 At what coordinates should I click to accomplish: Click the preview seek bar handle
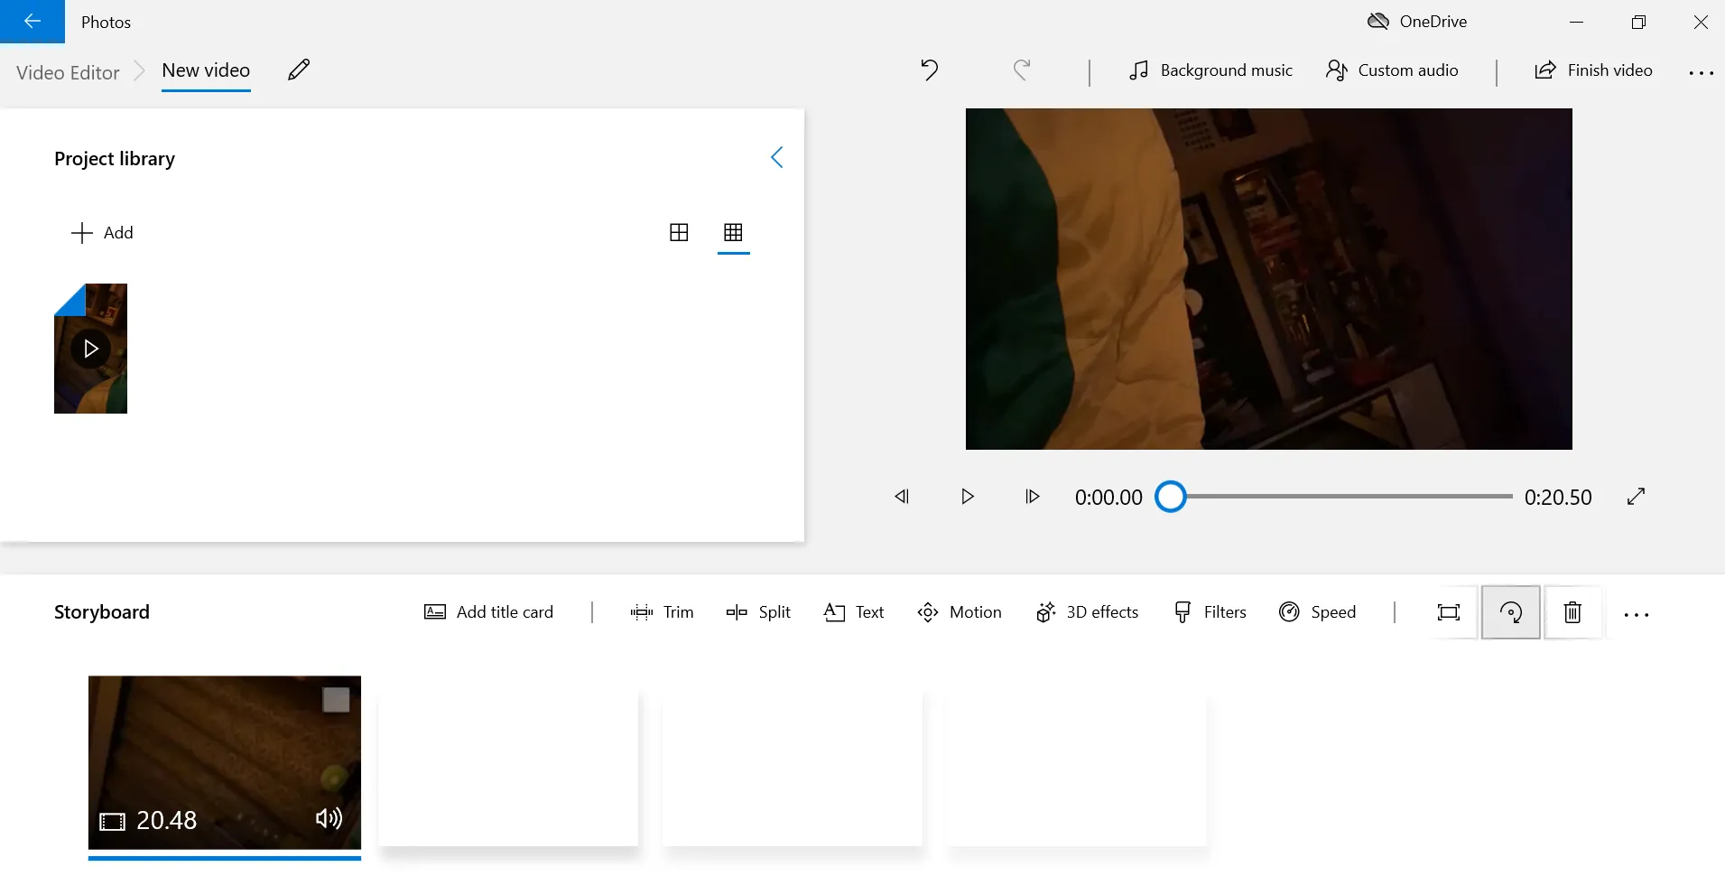1171,497
